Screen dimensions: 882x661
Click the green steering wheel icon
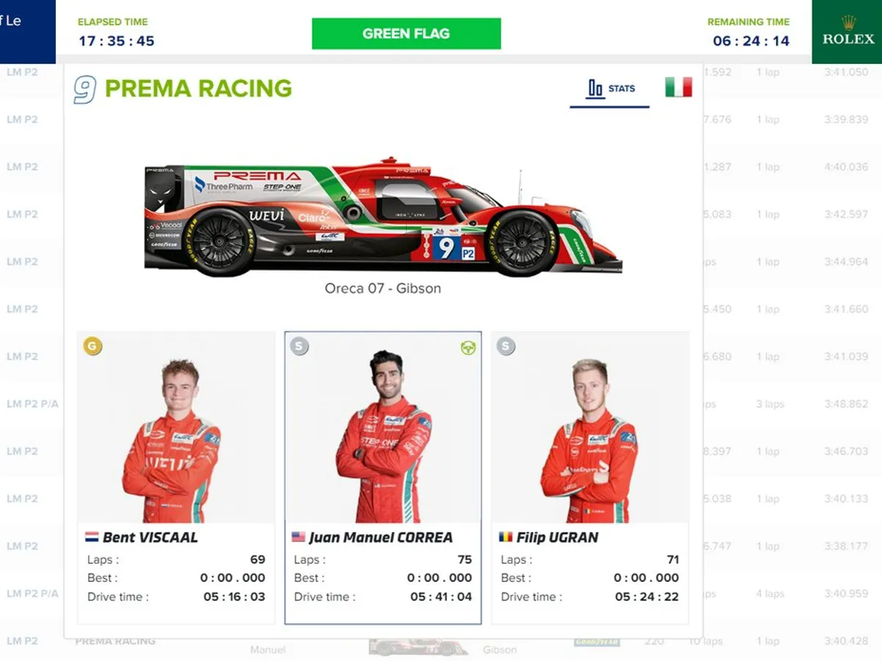(x=468, y=347)
